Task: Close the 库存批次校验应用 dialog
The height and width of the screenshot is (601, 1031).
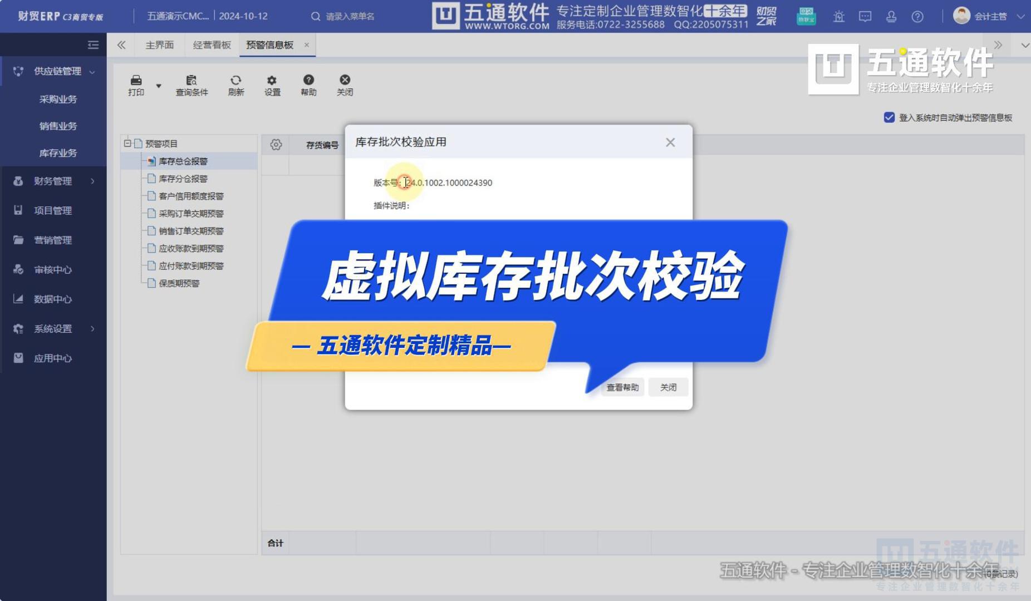Action: [x=670, y=142]
